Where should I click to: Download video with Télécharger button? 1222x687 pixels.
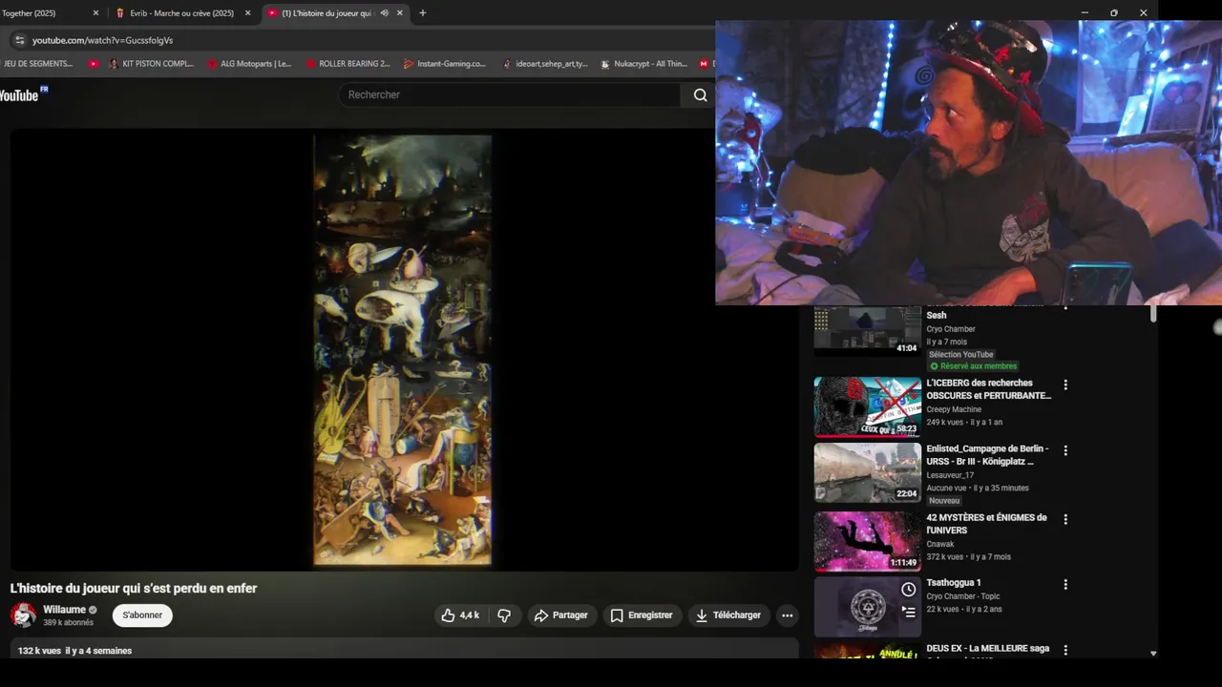click(x=728, y=615)
